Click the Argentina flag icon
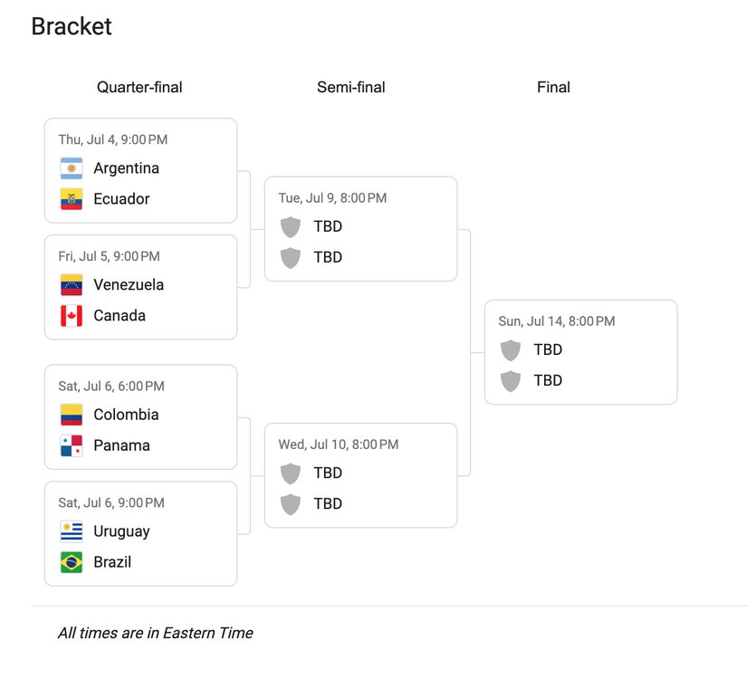Screen dimensions: 756x679 pos(72,168)
